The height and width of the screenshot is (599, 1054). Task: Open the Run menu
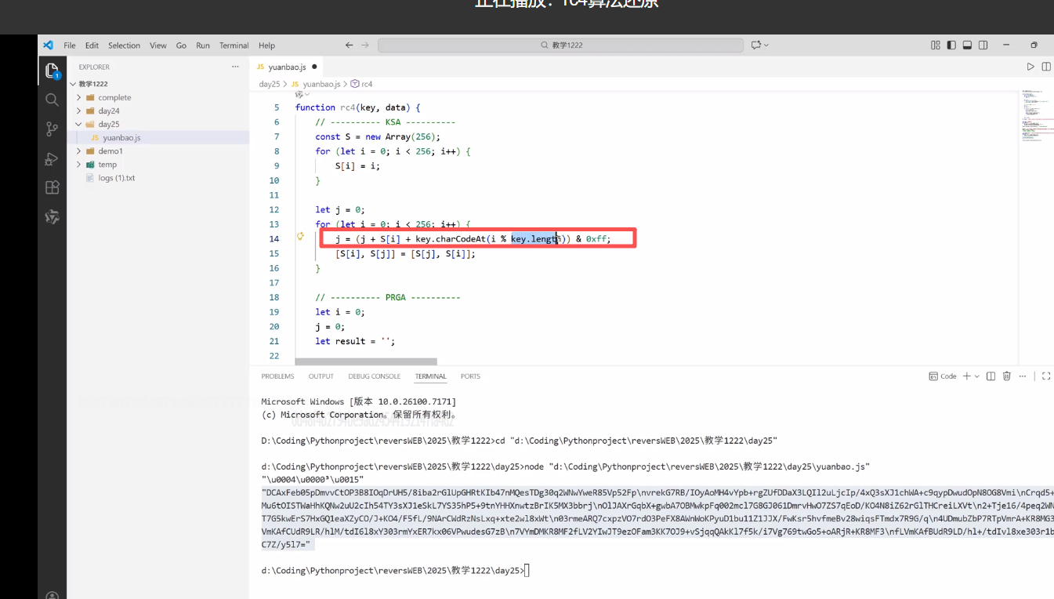click(203, 45)
